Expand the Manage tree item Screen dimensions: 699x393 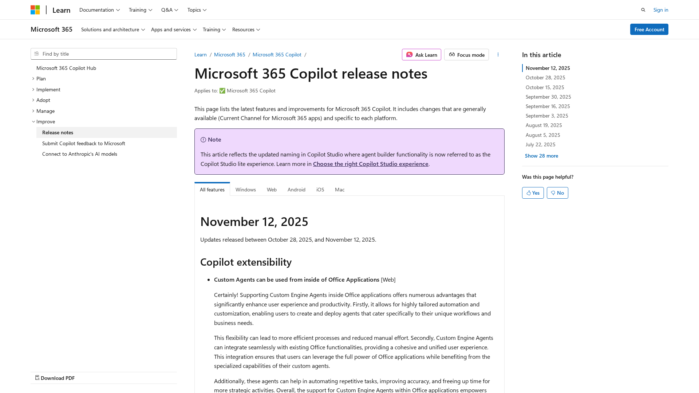coord(33,111)
